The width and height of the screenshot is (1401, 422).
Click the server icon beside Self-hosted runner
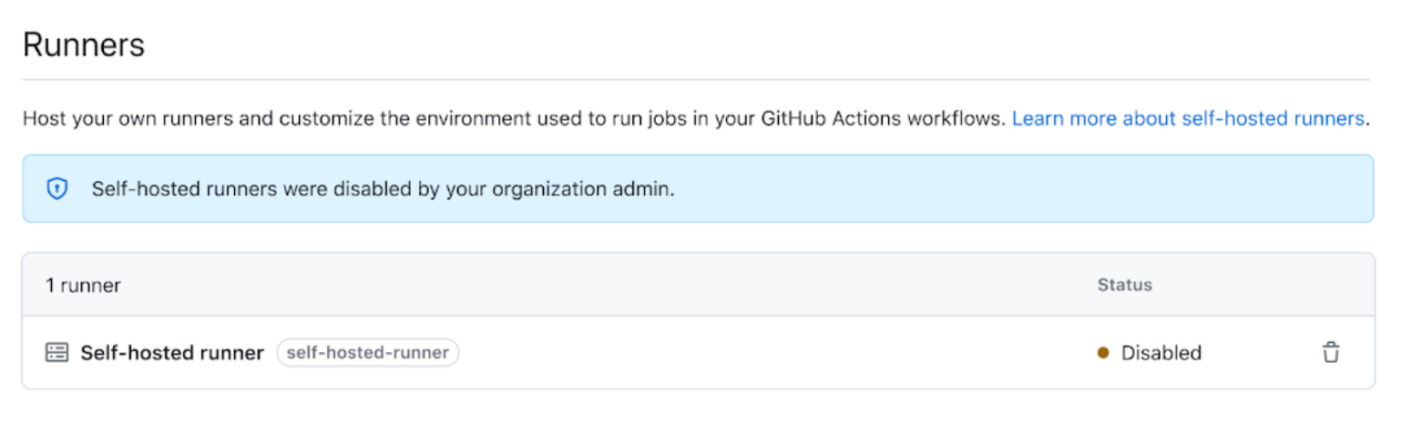pos(56,353)
